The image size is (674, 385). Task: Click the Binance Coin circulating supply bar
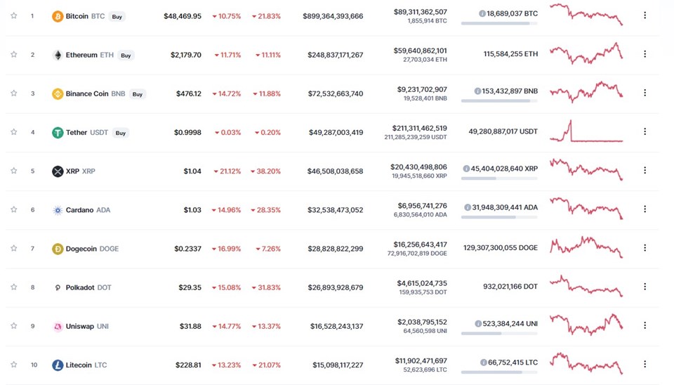pos(499,100)
